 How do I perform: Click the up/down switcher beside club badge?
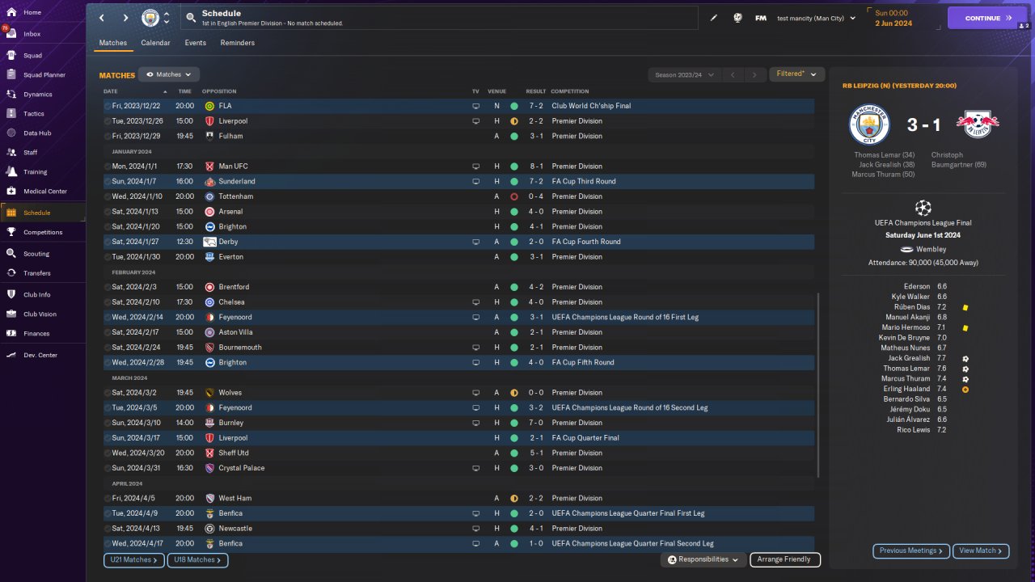pyautogui.click(x=167, y=18)
